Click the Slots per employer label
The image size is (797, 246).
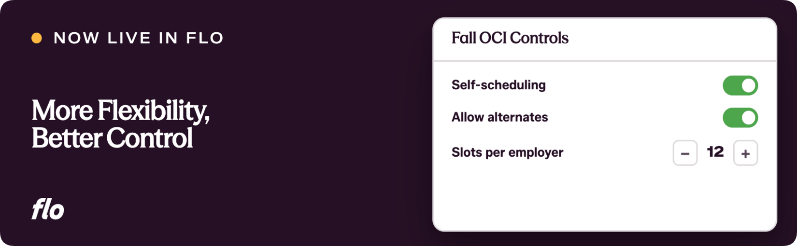(507, 152)
